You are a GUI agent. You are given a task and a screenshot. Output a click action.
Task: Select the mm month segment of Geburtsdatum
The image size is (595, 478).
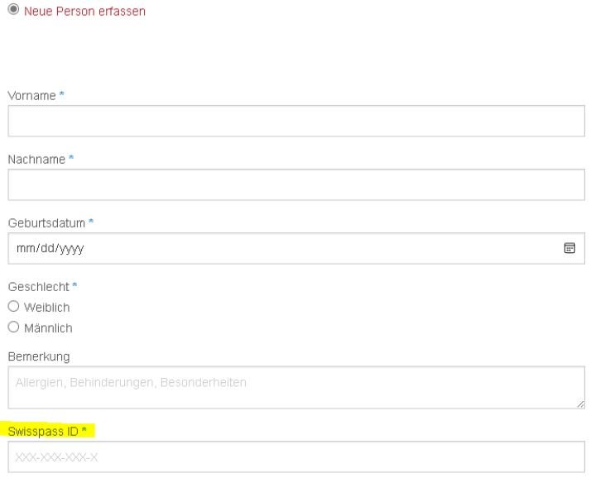click(x=26, y=248)
